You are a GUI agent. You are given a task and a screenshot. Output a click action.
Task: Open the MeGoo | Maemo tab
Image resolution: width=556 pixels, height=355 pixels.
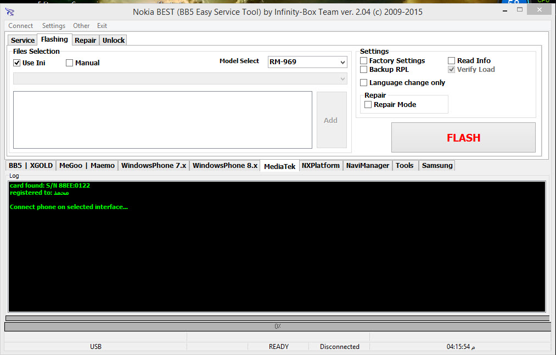click(x=87, y=166)
